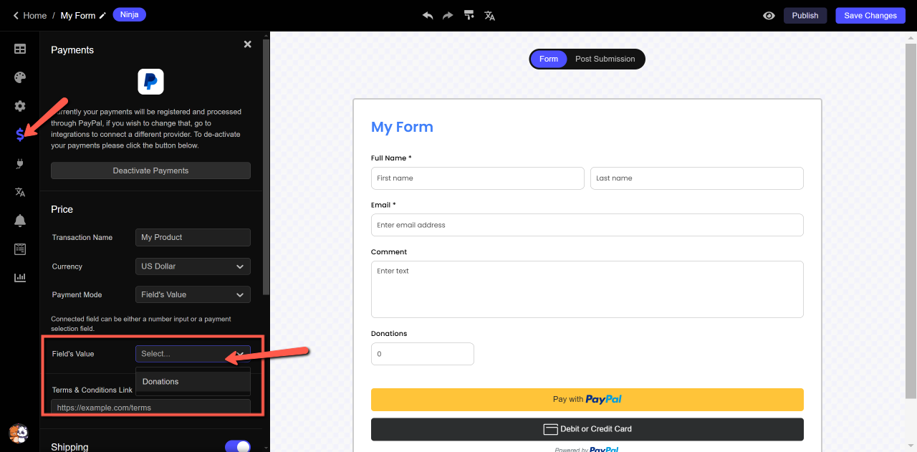The width and height of the screenshot is (917, 452).
Task: Open the form fields layout icon in the sidebar
Action: click(x=20, y=49)
